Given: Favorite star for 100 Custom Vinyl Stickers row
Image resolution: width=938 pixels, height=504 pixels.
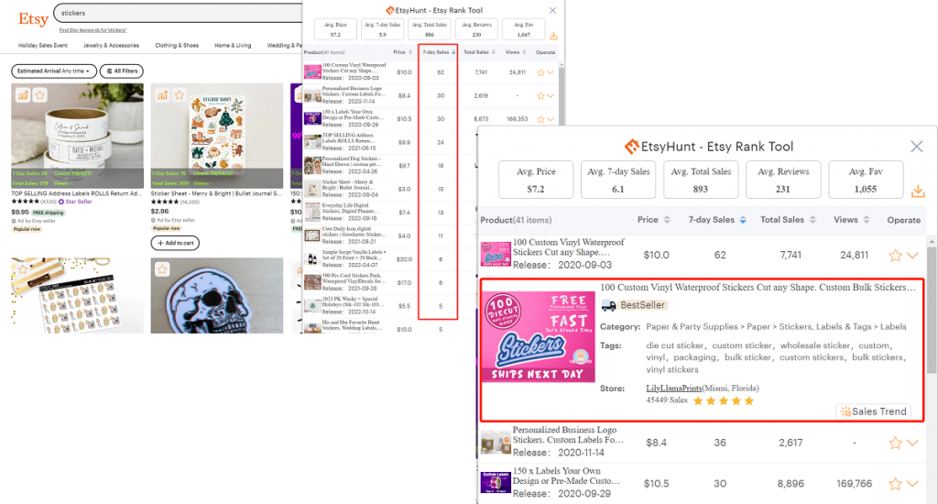Looking at the screenshot, I should pos(896,256).
